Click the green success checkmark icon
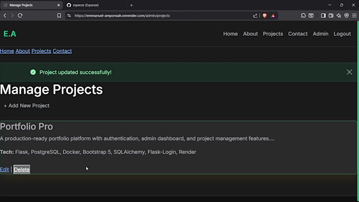 (33, 72)
